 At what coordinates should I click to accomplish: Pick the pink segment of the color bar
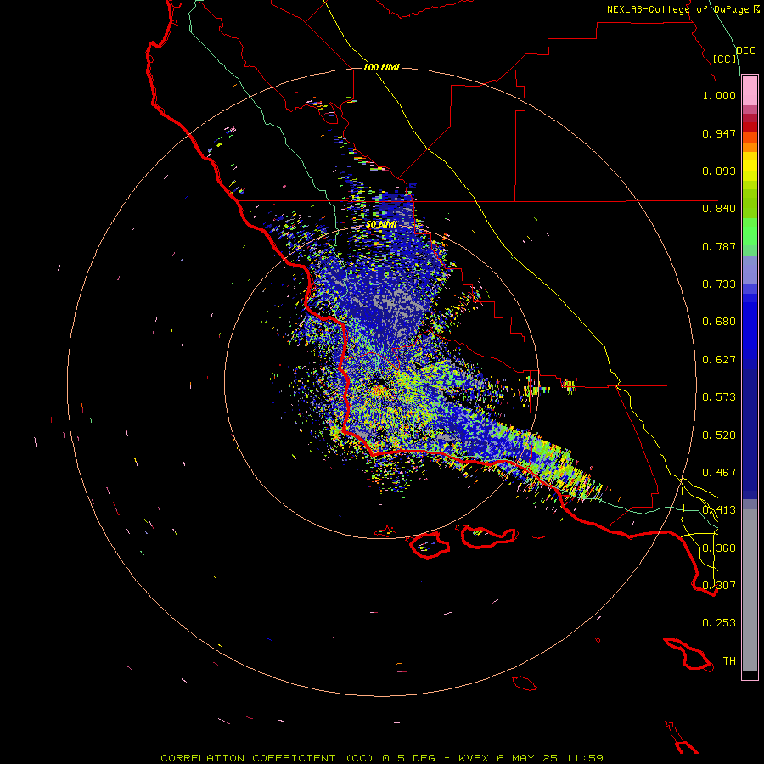point(750,91)
